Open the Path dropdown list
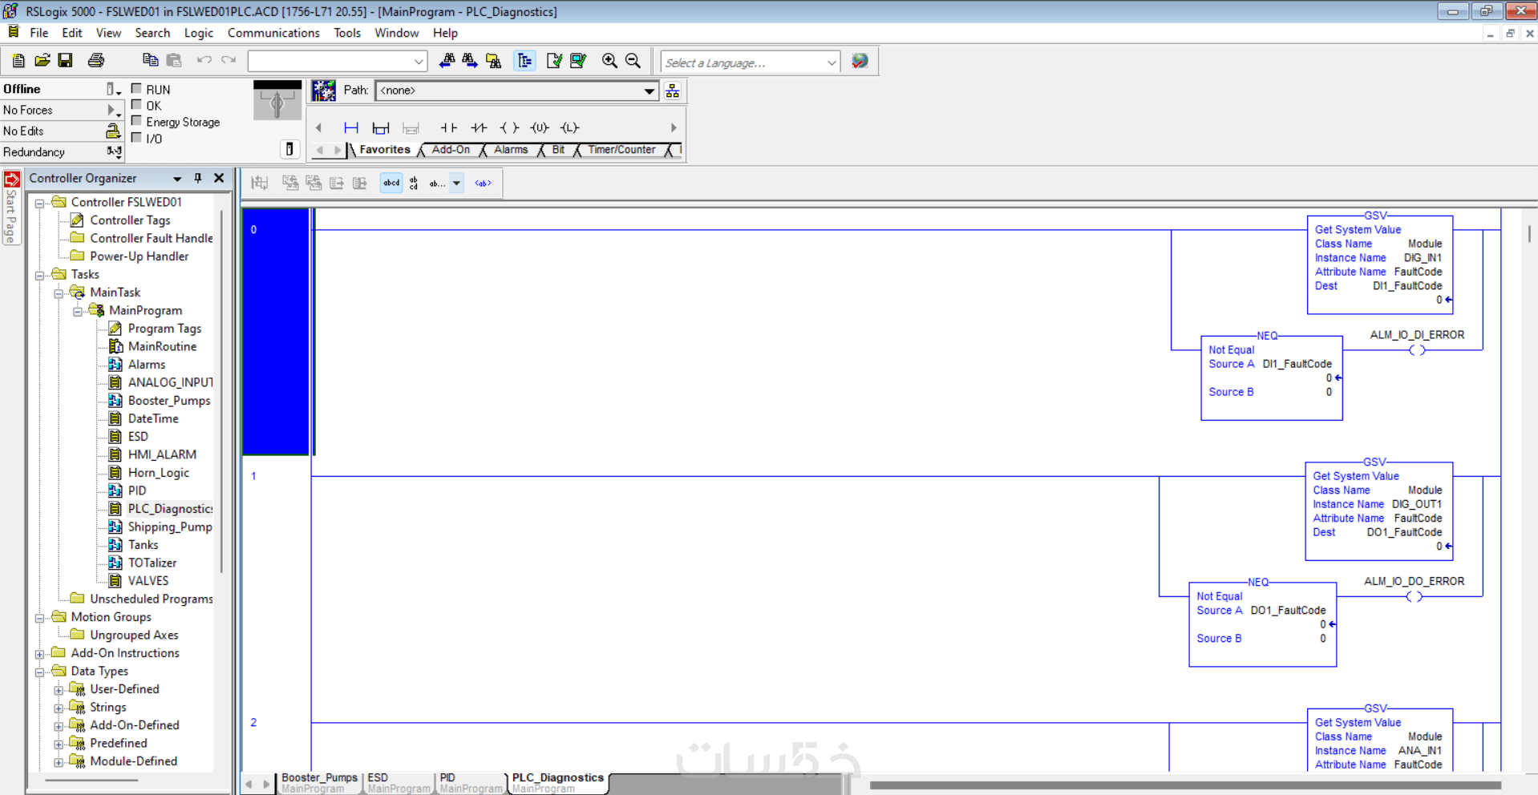The width and height of the screenshot is (1538, 795). coord(649,91)
